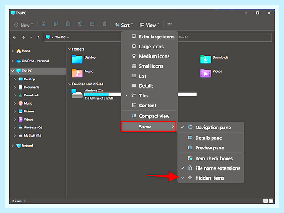The width and height of the screenshot is (284, 213).
Task: Open the Windows (C:) drive tile
Action: 96,94
